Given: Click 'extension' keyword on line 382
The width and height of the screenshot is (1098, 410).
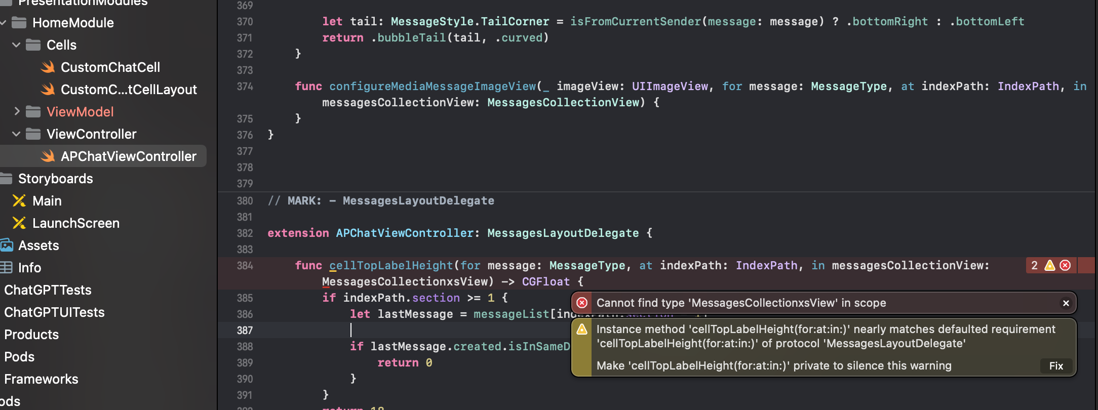Looking at the screenshot, I should [x=298, y=233].
